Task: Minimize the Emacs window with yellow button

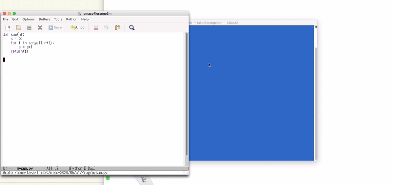Action: click(9, 13)
